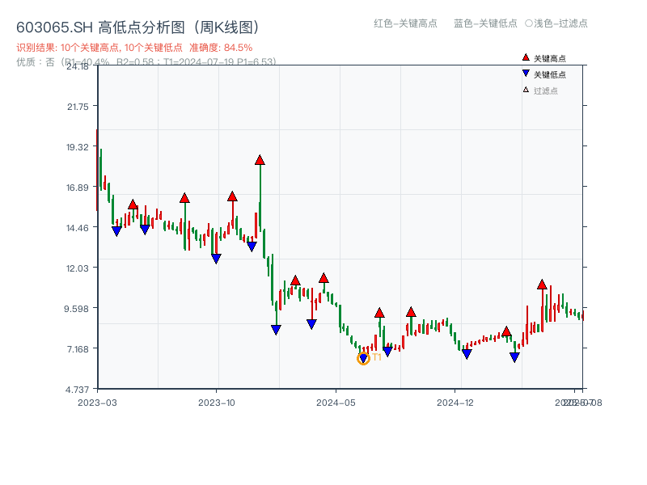Viewport: 647px width, 485px height.
Task: Click the most recent red key-high triangle
Action: coord(542,285)
